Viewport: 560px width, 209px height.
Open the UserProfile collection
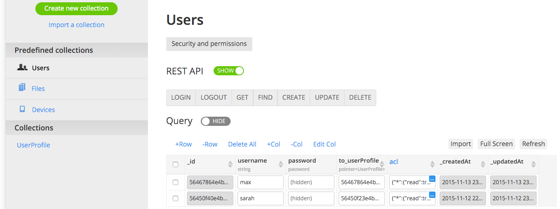[x=34, y=145]
